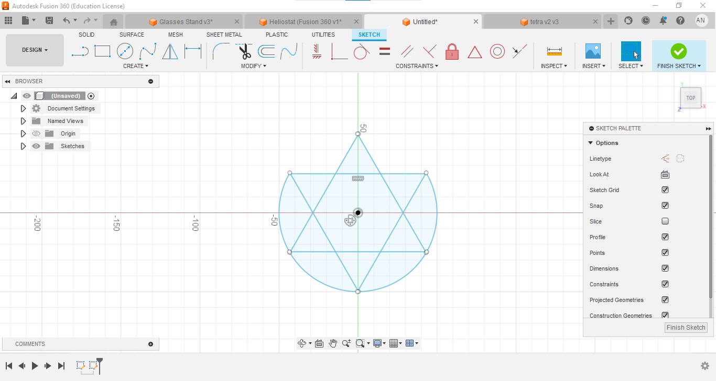Viewport: 716px width, 381px height.
Task: Activate the Fit Point Spline tool
Action: coord(148,51)
